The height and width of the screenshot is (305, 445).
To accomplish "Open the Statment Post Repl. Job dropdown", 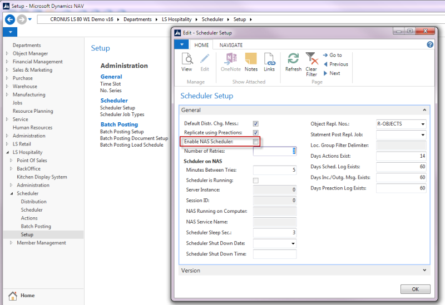I will (423, 135).
